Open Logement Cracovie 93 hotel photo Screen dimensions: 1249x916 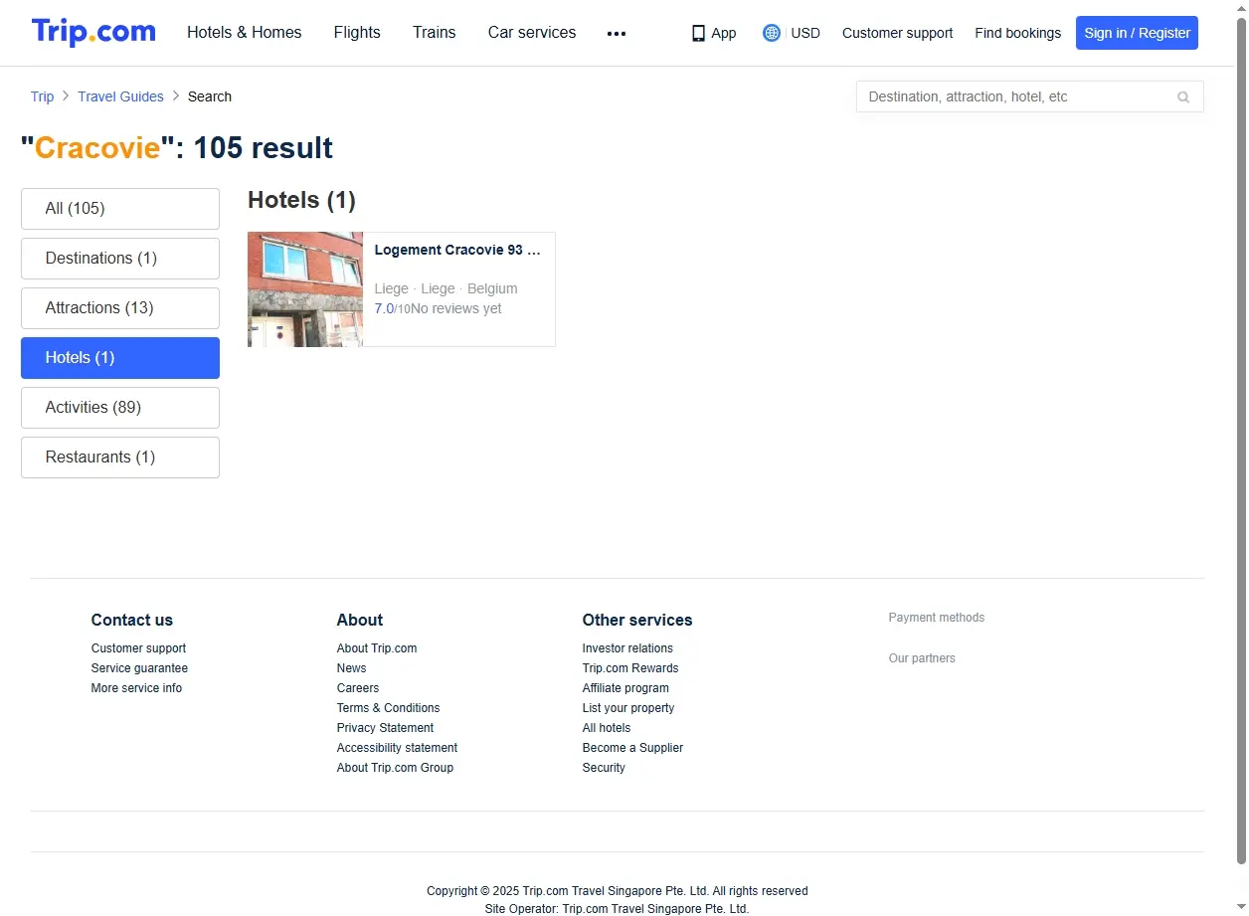(305, 289)
